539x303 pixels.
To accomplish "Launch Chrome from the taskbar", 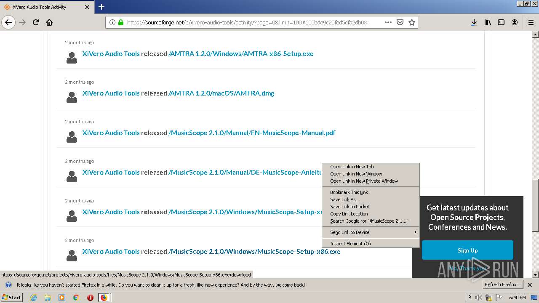I will [76, 298].
